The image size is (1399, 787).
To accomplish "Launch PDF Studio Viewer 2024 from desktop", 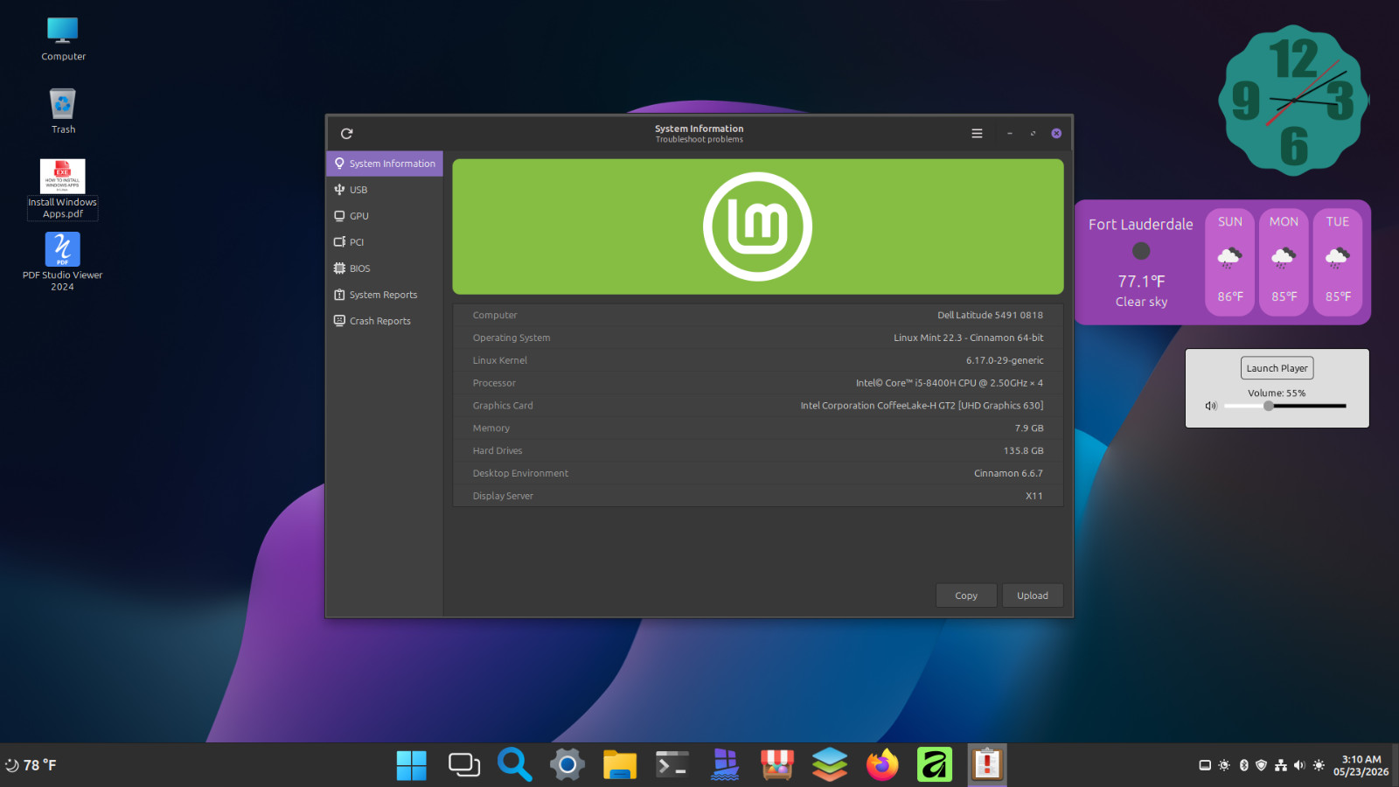I will (63, 261).
